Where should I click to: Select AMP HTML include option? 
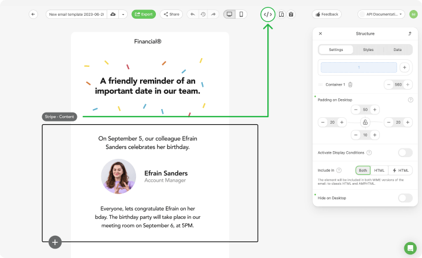coord(400,170)
